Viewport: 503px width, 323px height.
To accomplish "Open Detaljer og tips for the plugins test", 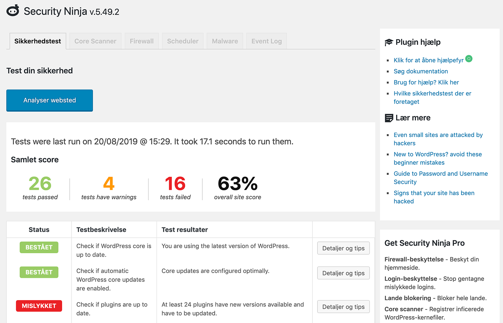I will [343, 307].
